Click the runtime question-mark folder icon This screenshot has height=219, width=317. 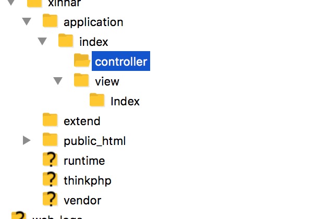[50, 160]
